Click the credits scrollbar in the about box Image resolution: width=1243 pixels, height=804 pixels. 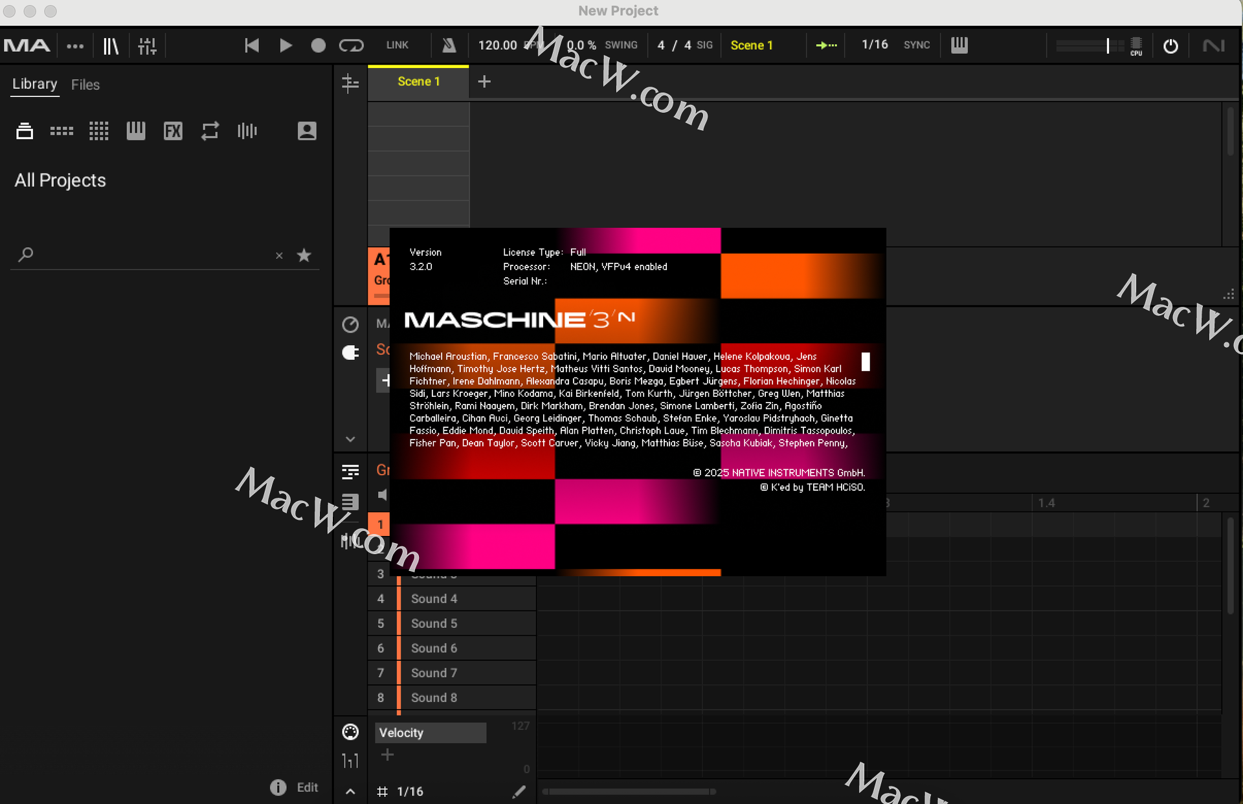pos(866,361)
